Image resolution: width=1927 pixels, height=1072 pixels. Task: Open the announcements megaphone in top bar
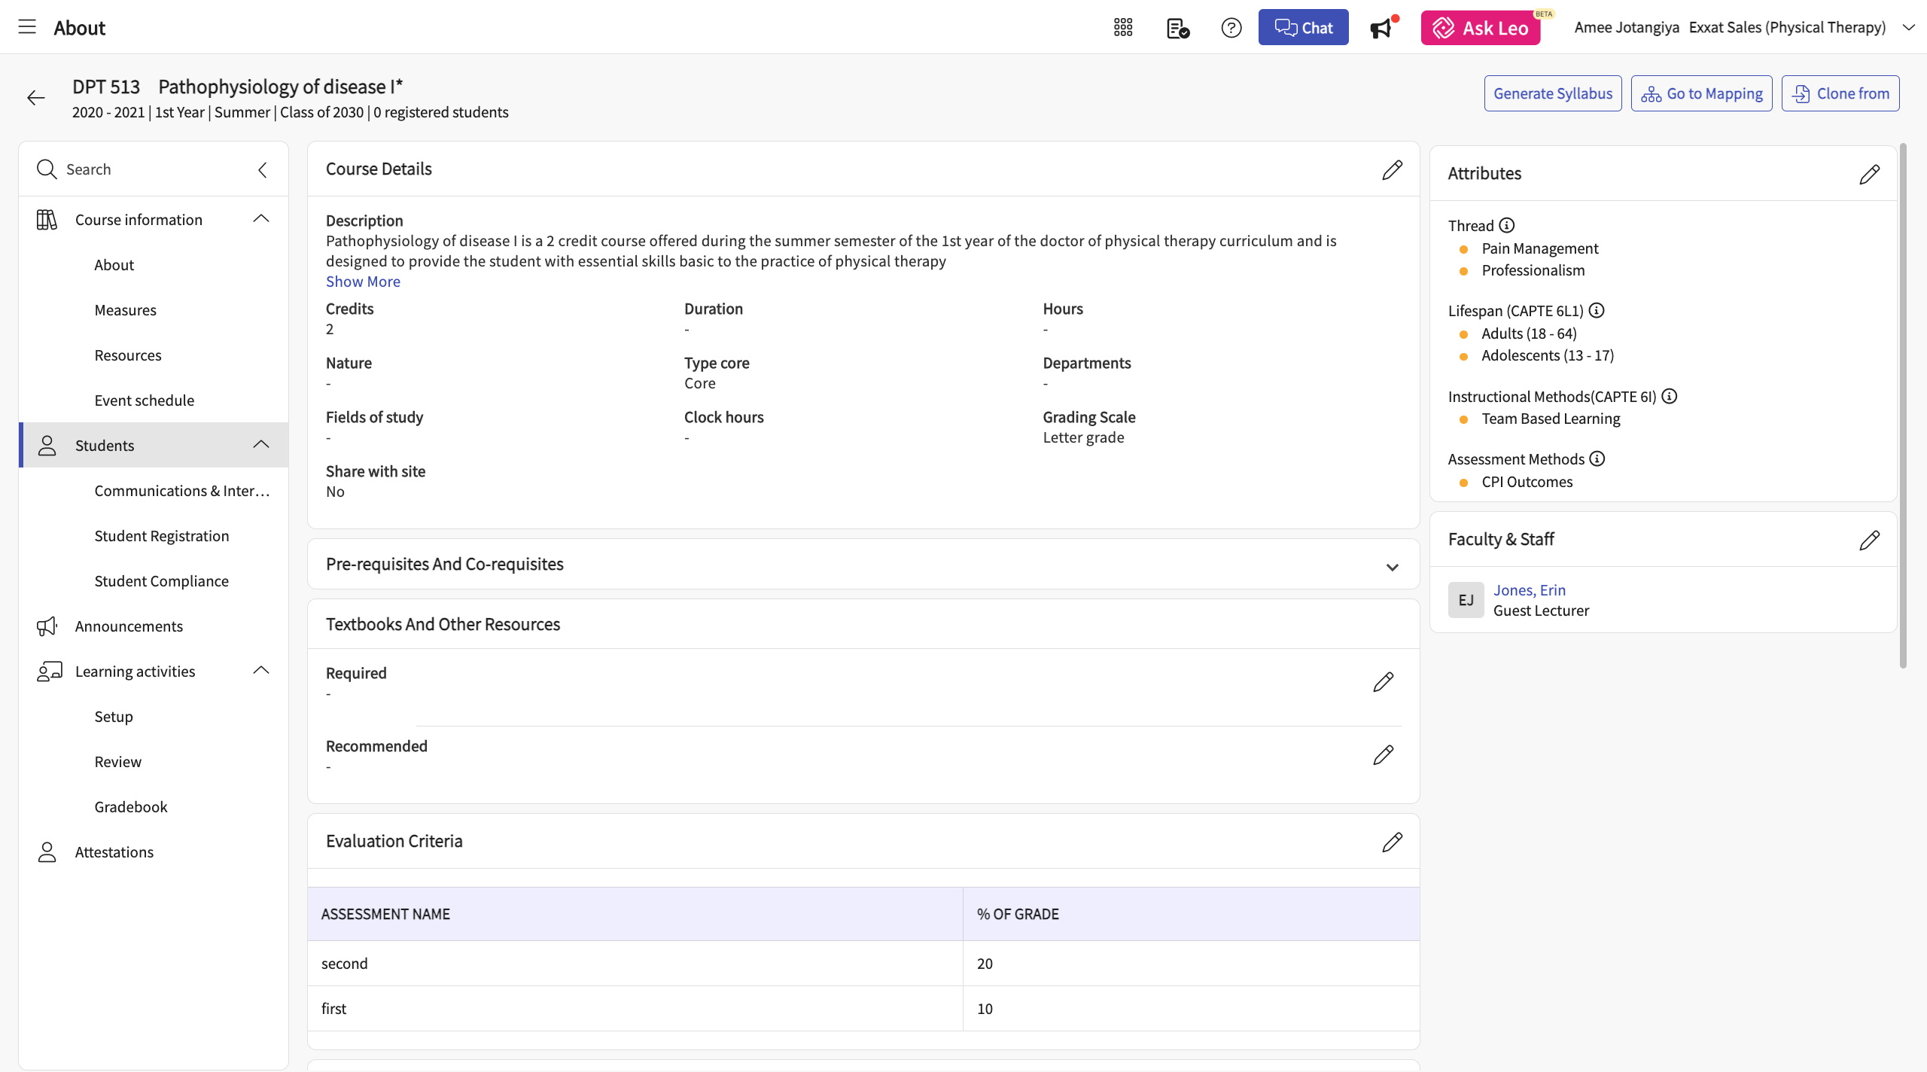pyautogui.click(x=1382, y=28)
